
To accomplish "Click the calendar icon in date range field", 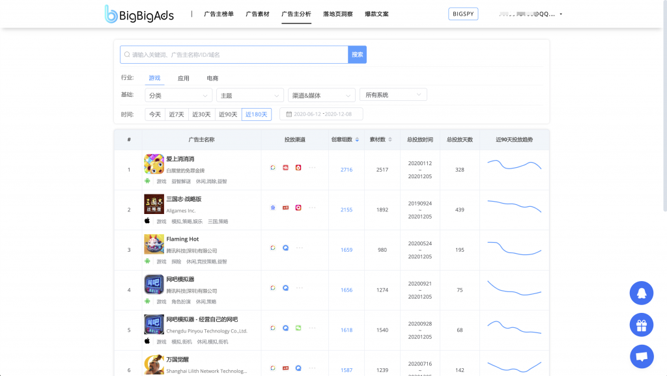I will (x=289, y=114).
